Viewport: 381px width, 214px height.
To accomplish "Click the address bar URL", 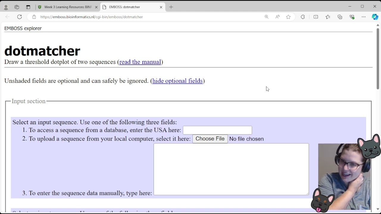I will click(x=91, y=17).
